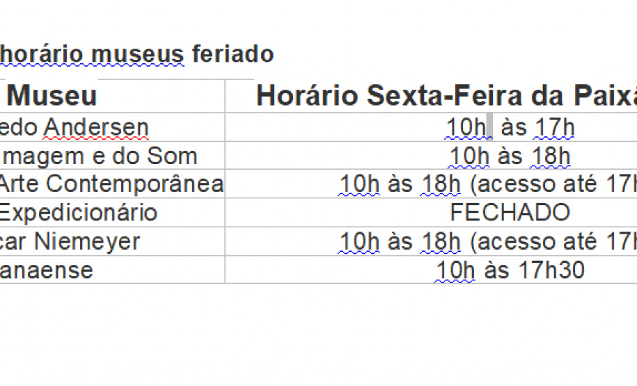Image resolution: width=637 pixels, height=386 pixels.
Task: Click the "anaense" cell in last row
Action: coord(47,270)
